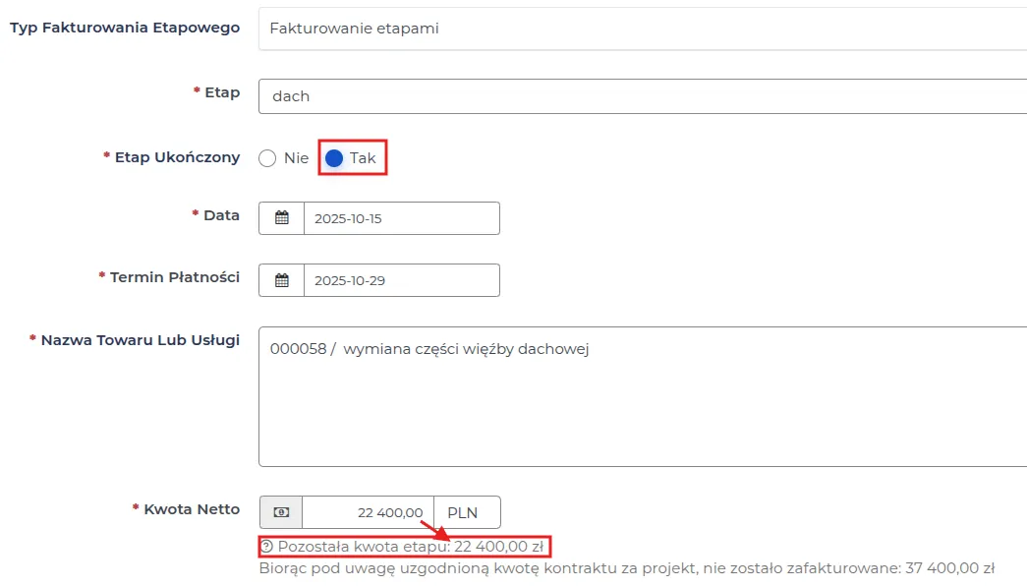Click the Typ Fakturowania Etapowego label

click(125, 28)
